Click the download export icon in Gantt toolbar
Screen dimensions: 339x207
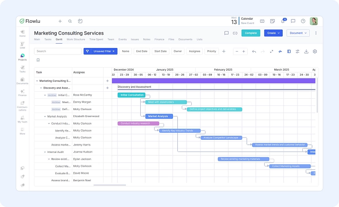pyautogui.click(x=306, y=51)
